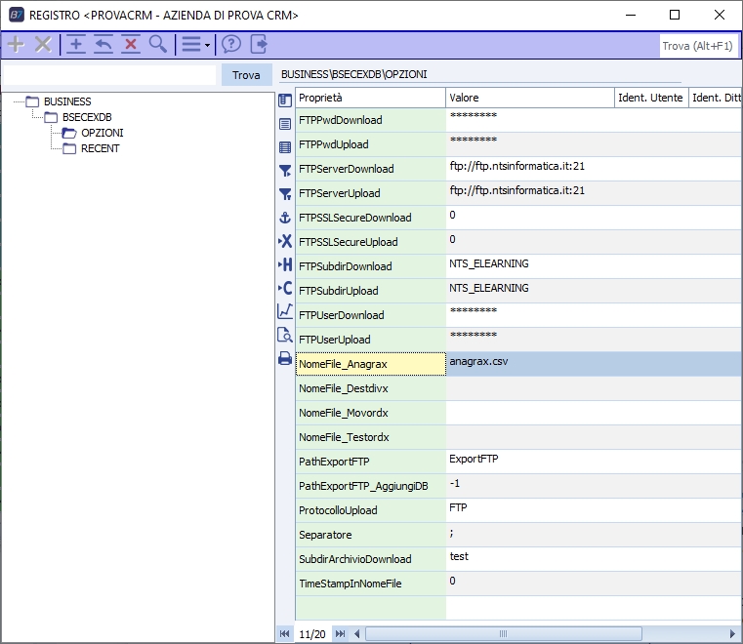Click the anchor icon in grid sidebar

[x=285, y=217]
